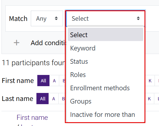The image size is (159, 126).
Task: Filter Last name by letter K
Action: pos(149,99)
